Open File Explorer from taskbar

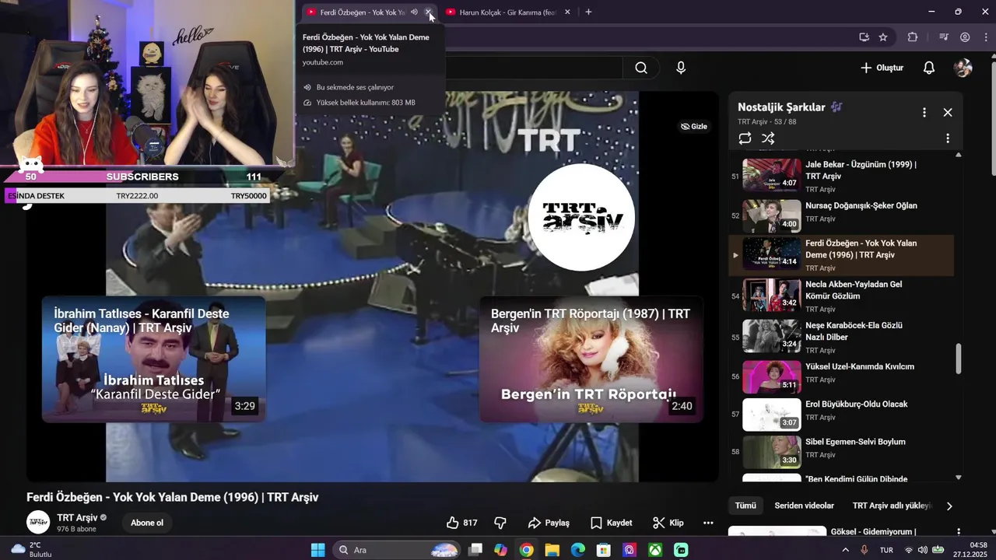coord(552,550)
